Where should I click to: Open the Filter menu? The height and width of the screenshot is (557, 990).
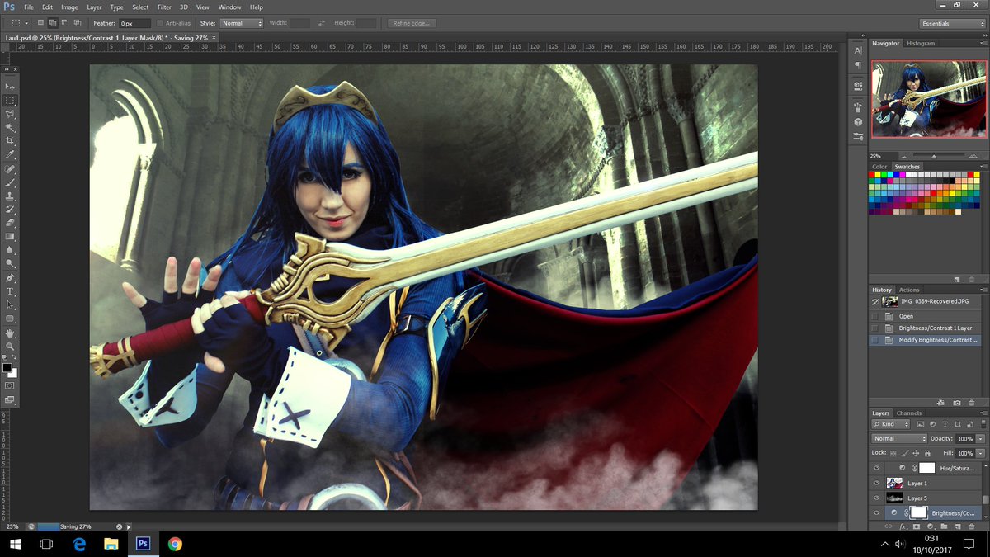164,7
